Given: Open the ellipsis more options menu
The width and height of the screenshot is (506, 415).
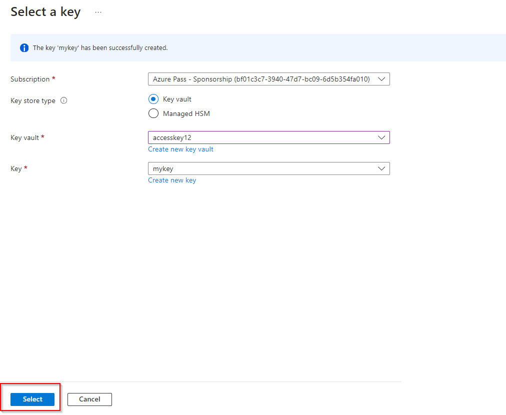Looking at the screenshot, I should pyautogui.click(x=98, y=12).
